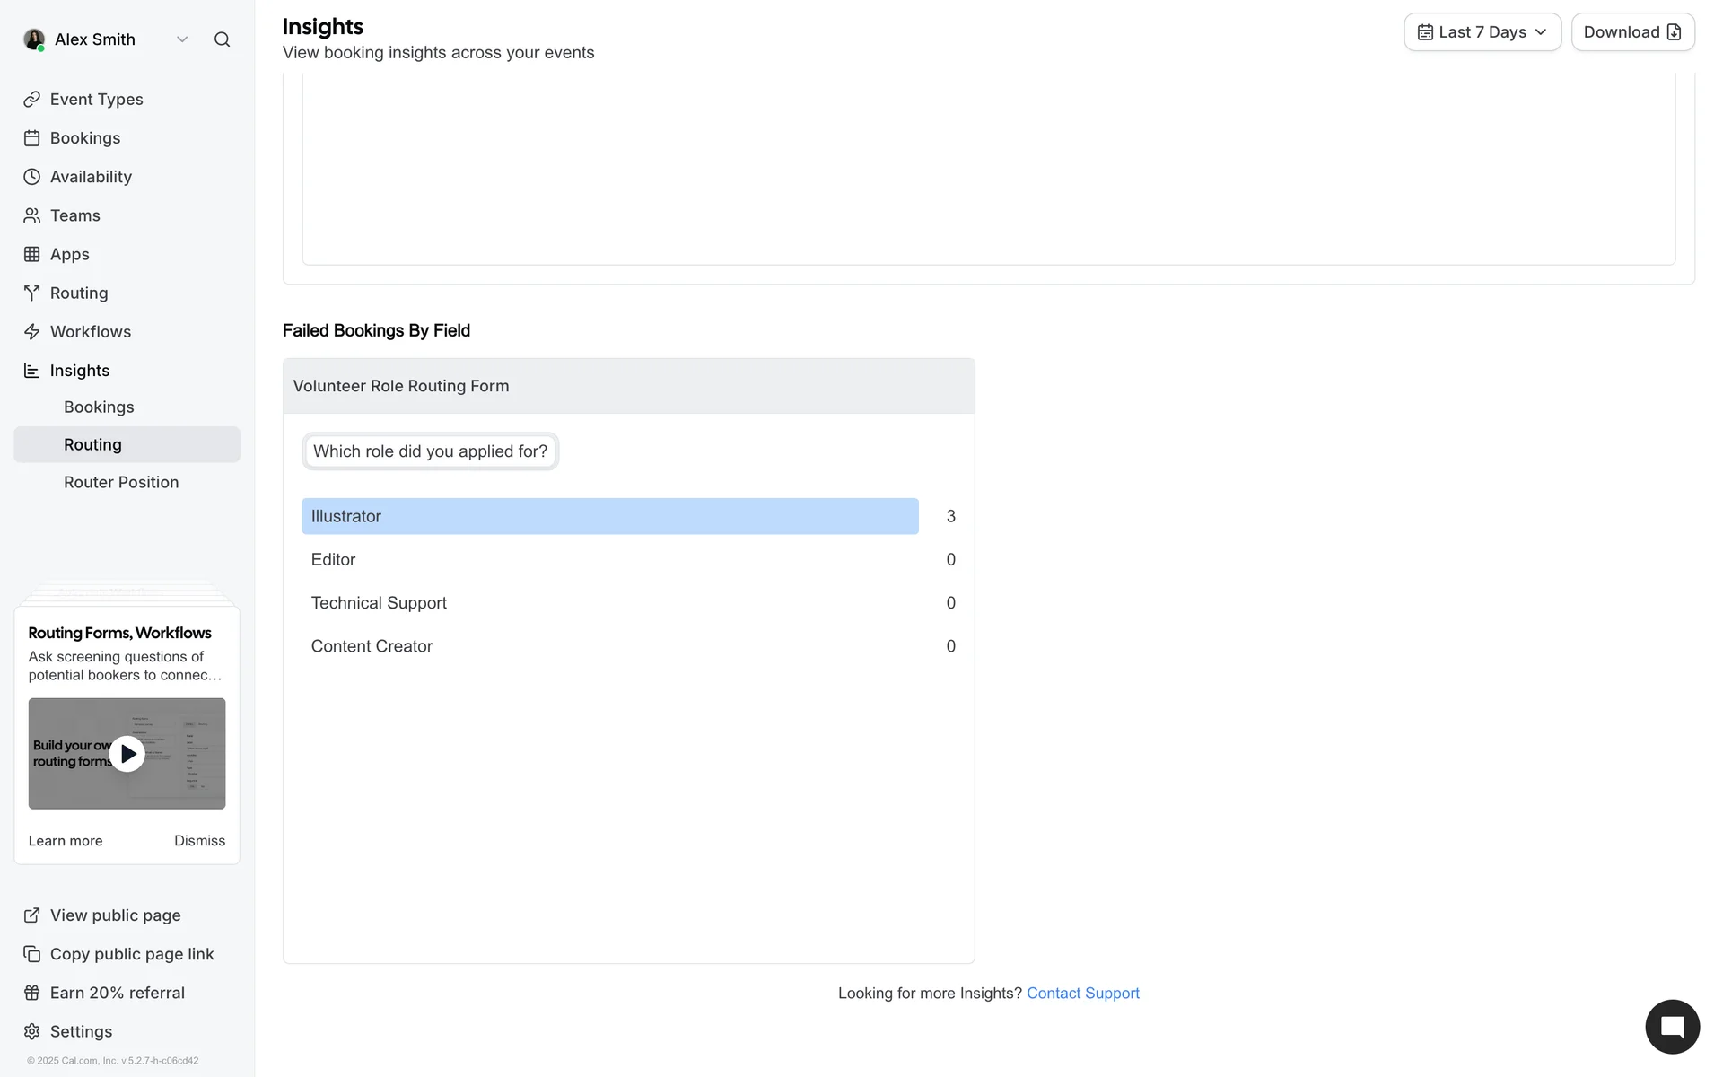Dismiss the Routing Forms tip card
Viewport: 1723px width, 1077px height.
(199, 841)
